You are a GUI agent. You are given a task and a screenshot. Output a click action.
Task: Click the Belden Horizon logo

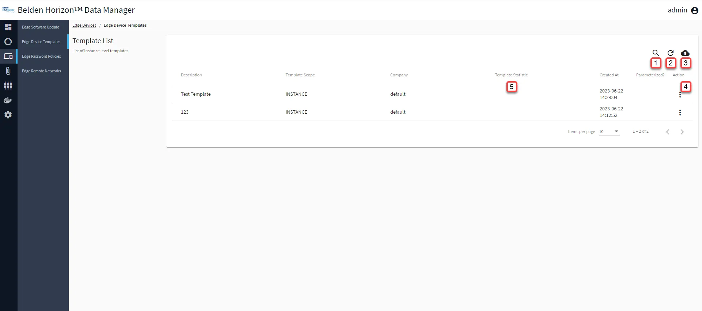coord(8,10)
